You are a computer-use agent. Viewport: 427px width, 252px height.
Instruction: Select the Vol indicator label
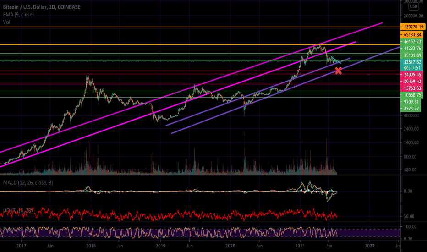(x=6, y=22)
